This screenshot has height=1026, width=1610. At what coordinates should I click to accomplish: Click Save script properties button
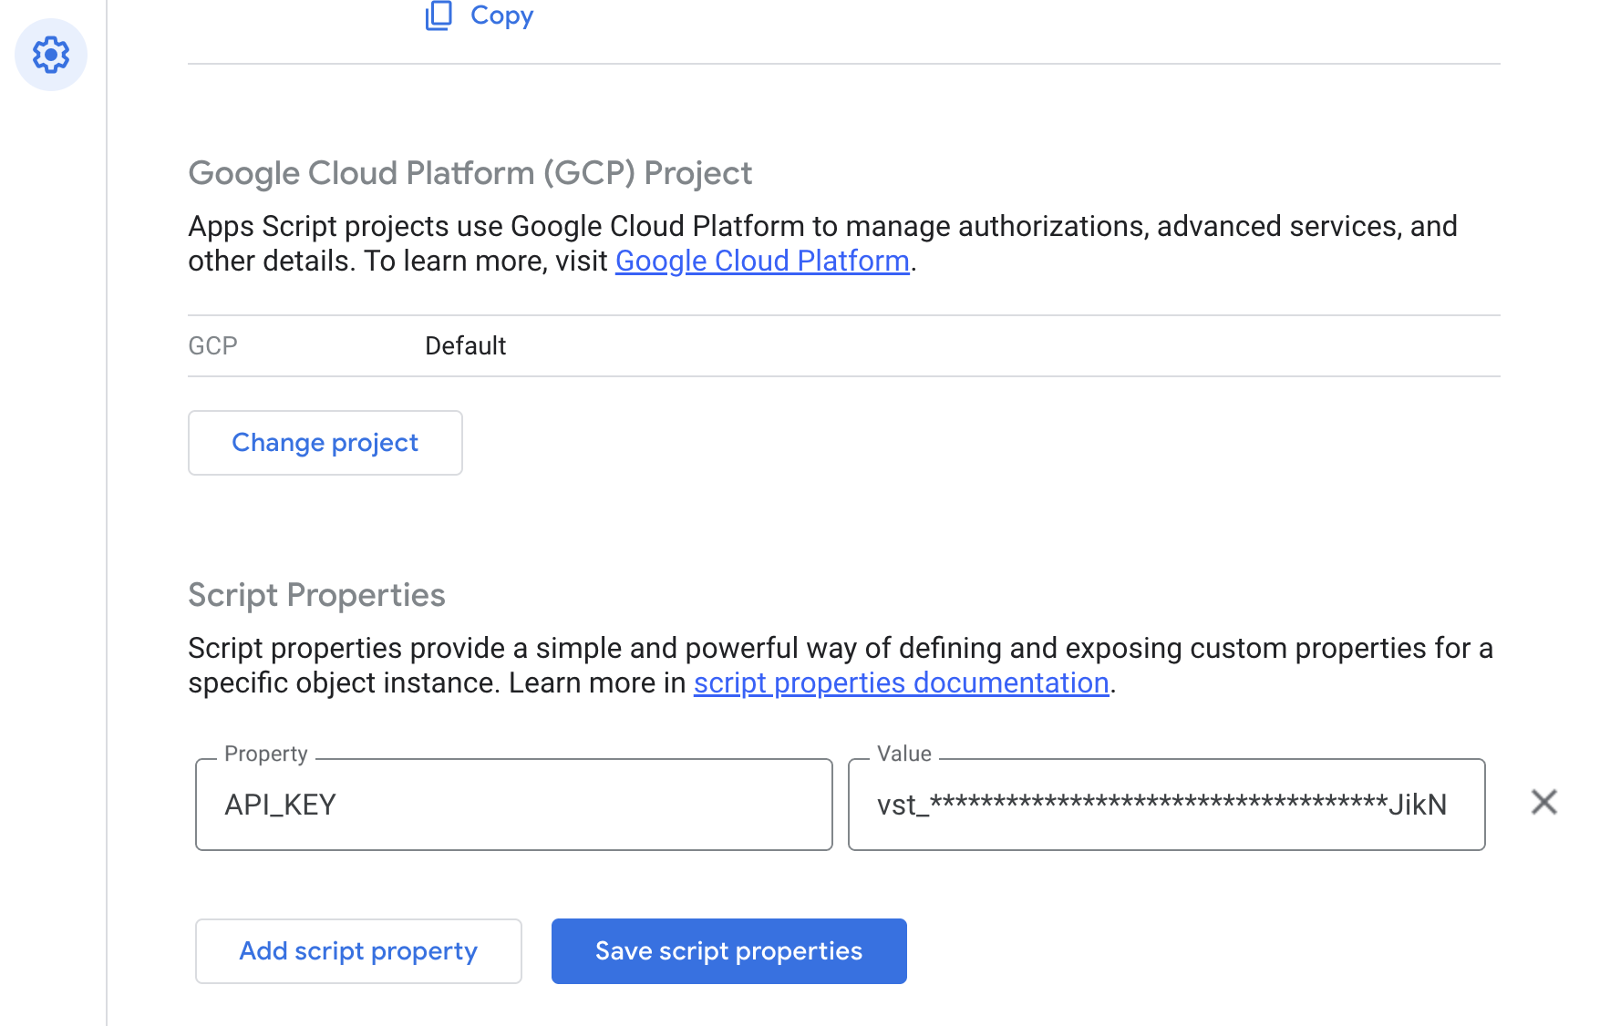click(729, 951)
